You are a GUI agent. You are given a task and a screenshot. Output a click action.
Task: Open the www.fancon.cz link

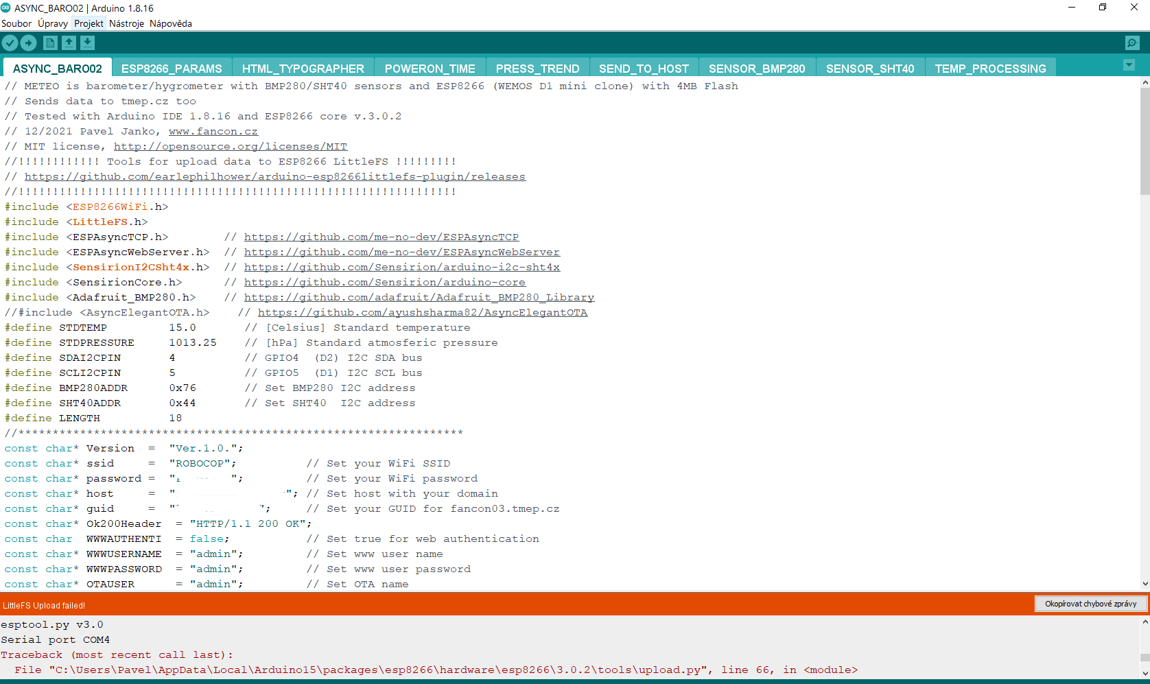pyautogui.click(x=213, y=131)
